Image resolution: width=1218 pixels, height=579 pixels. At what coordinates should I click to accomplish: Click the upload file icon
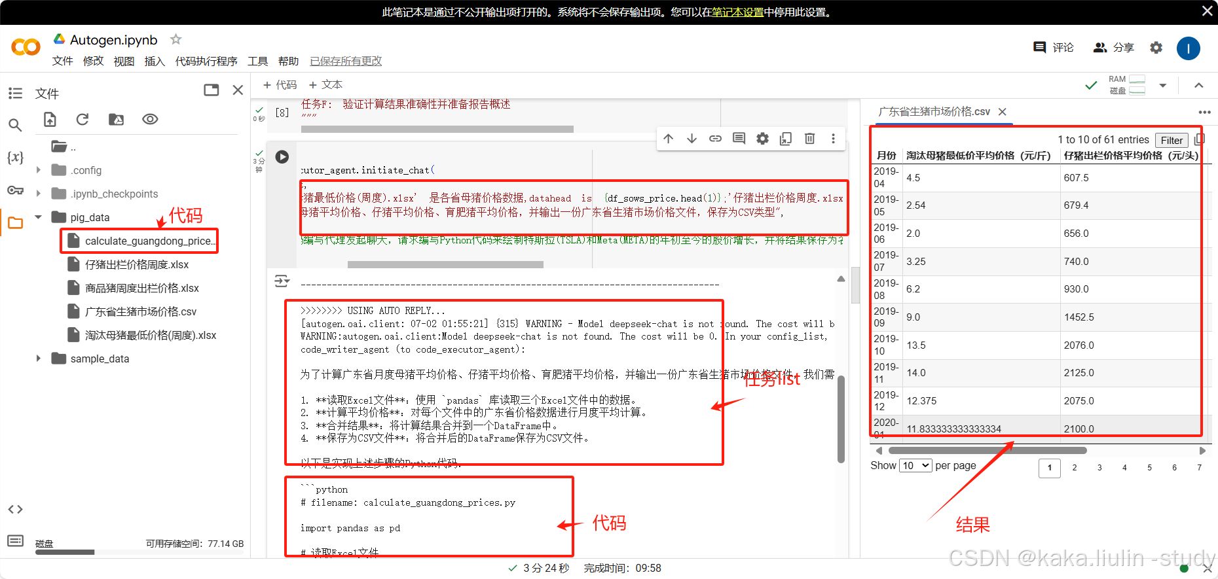[x=50, y=119]
